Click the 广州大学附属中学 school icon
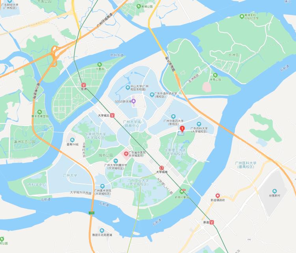 click(116, 161)
